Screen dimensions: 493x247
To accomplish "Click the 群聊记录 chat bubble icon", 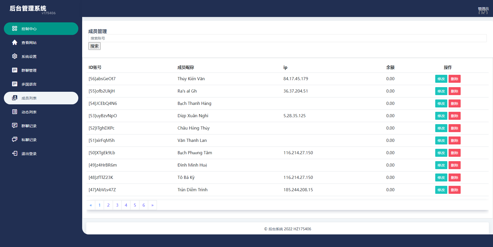I will pyautogui.click(x=15, y=126).
